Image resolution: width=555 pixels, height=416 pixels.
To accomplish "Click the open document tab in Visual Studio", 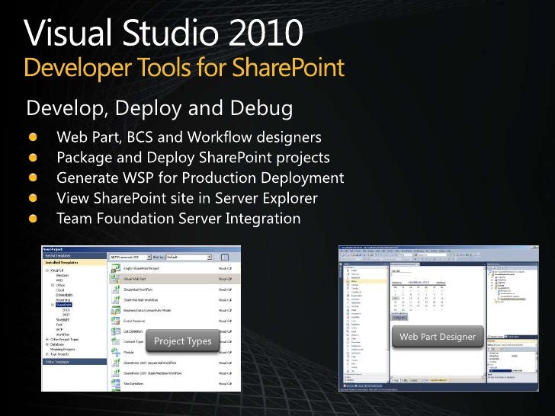I will (x=404, y=264).
